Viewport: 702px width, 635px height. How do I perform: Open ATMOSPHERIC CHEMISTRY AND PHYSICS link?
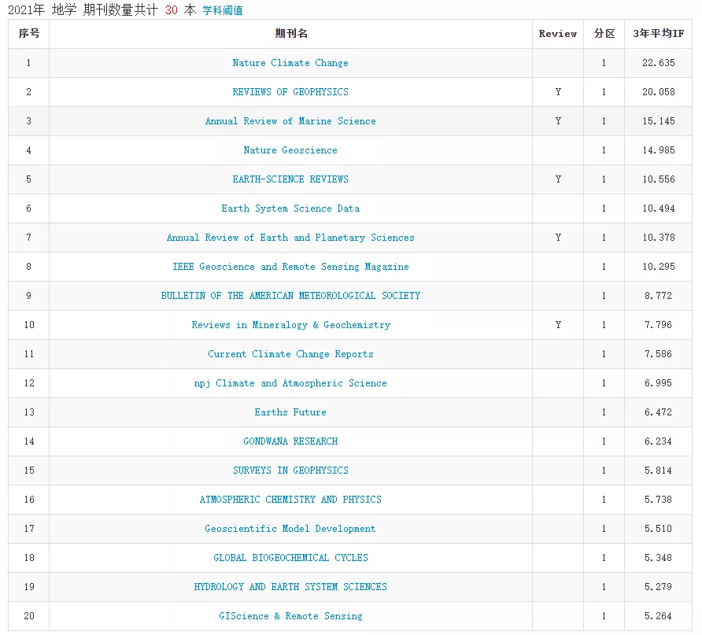tap(290, 500)
